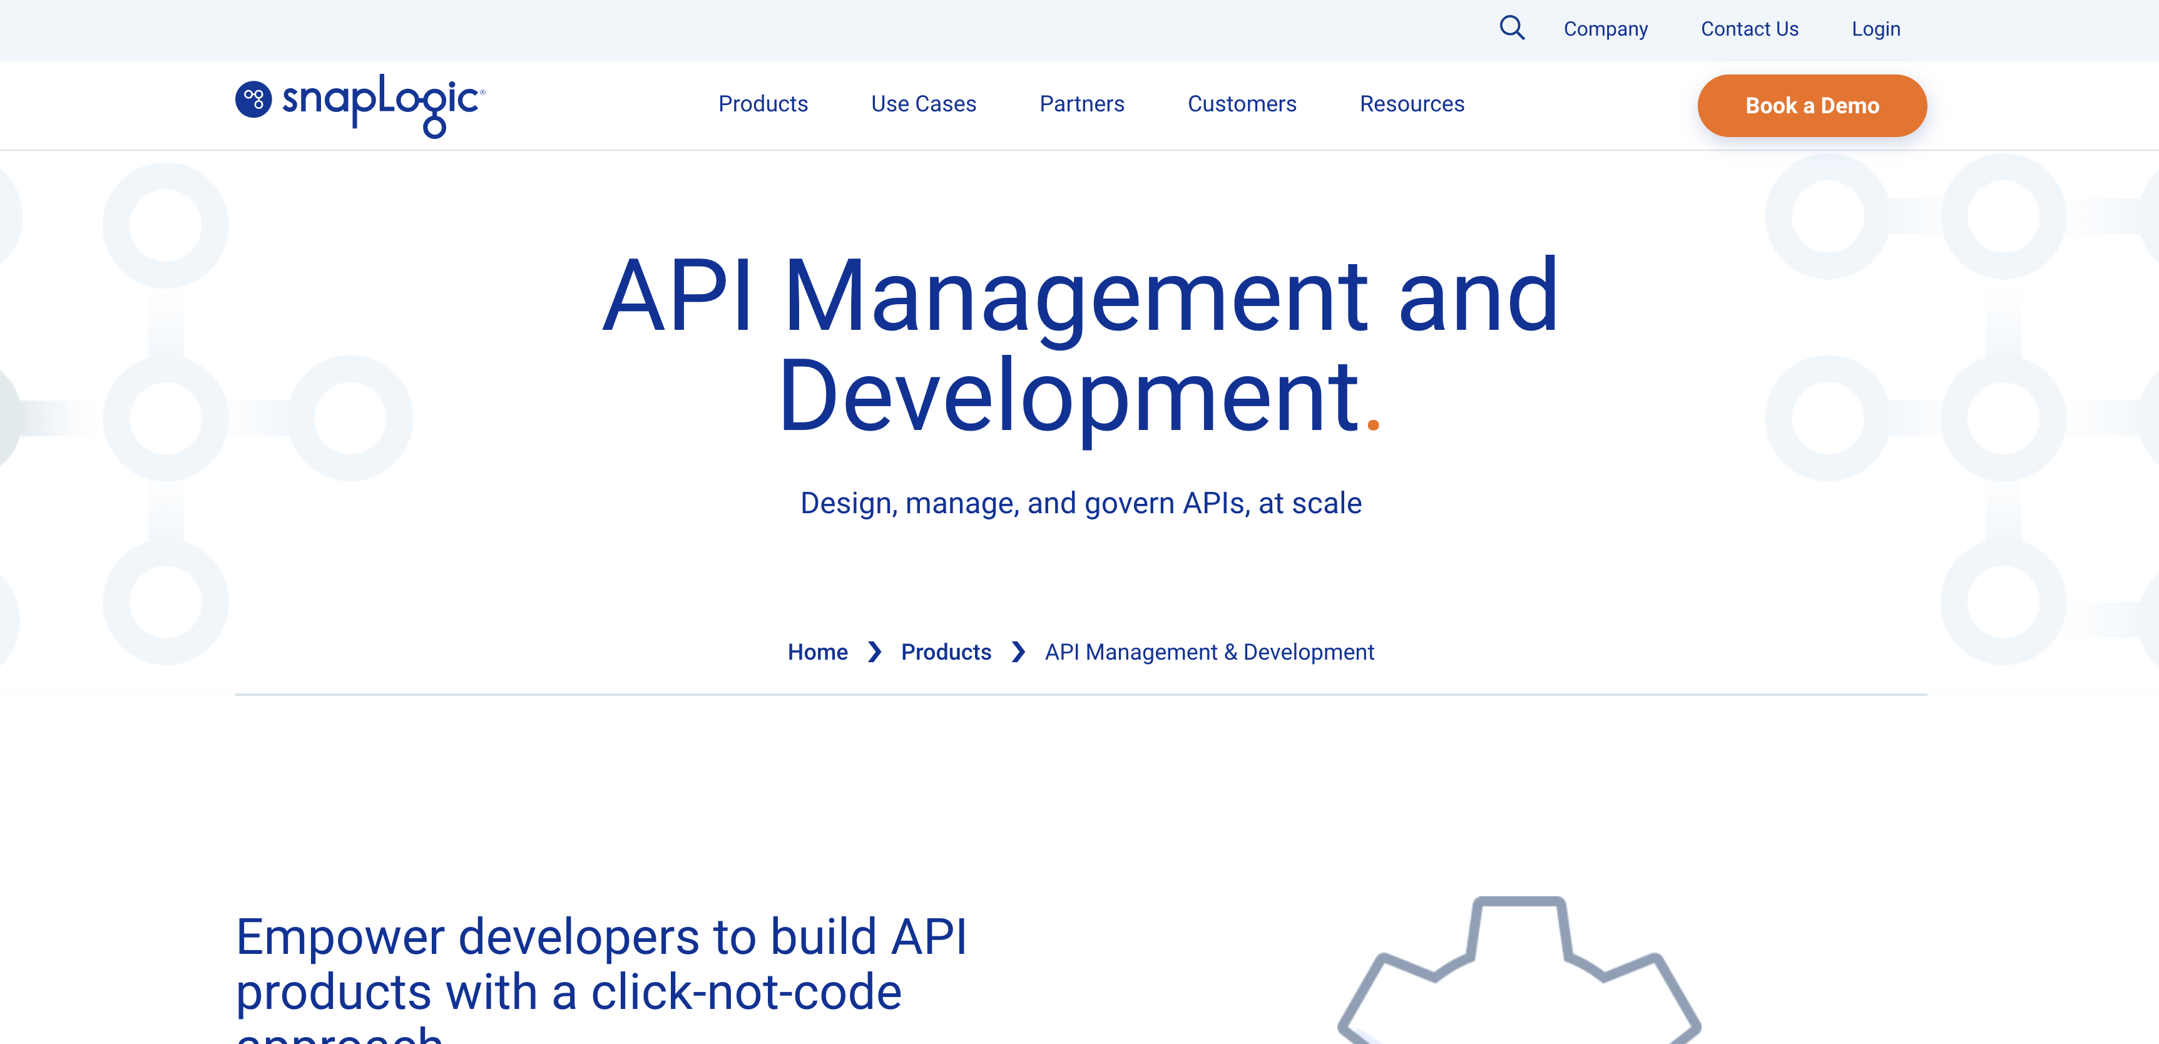Click the SnapLogic logo
Image resolution: width=2159 pixels, height=1044 pixels.
(x=360, y=105)
